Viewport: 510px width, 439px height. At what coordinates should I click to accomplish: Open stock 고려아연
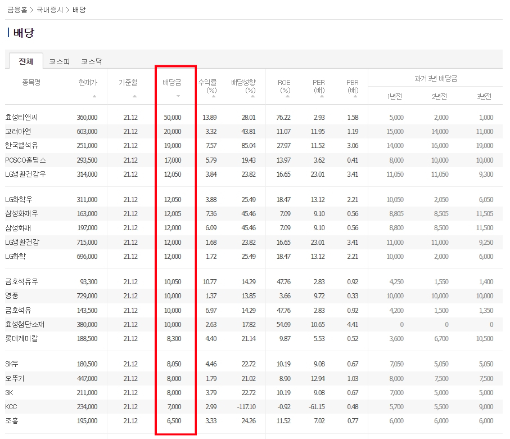point(18,132)
